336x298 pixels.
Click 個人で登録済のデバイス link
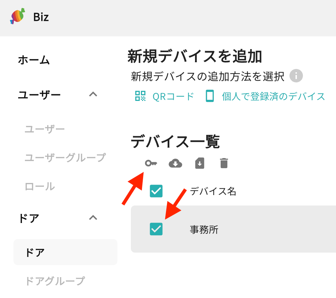tap(274, 97)
